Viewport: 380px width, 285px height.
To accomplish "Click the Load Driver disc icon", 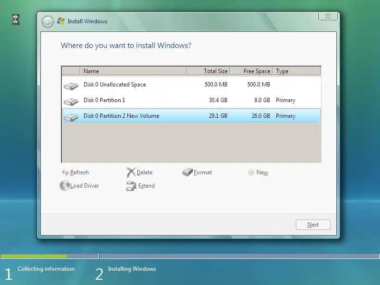I will click(x=65, y=186).
